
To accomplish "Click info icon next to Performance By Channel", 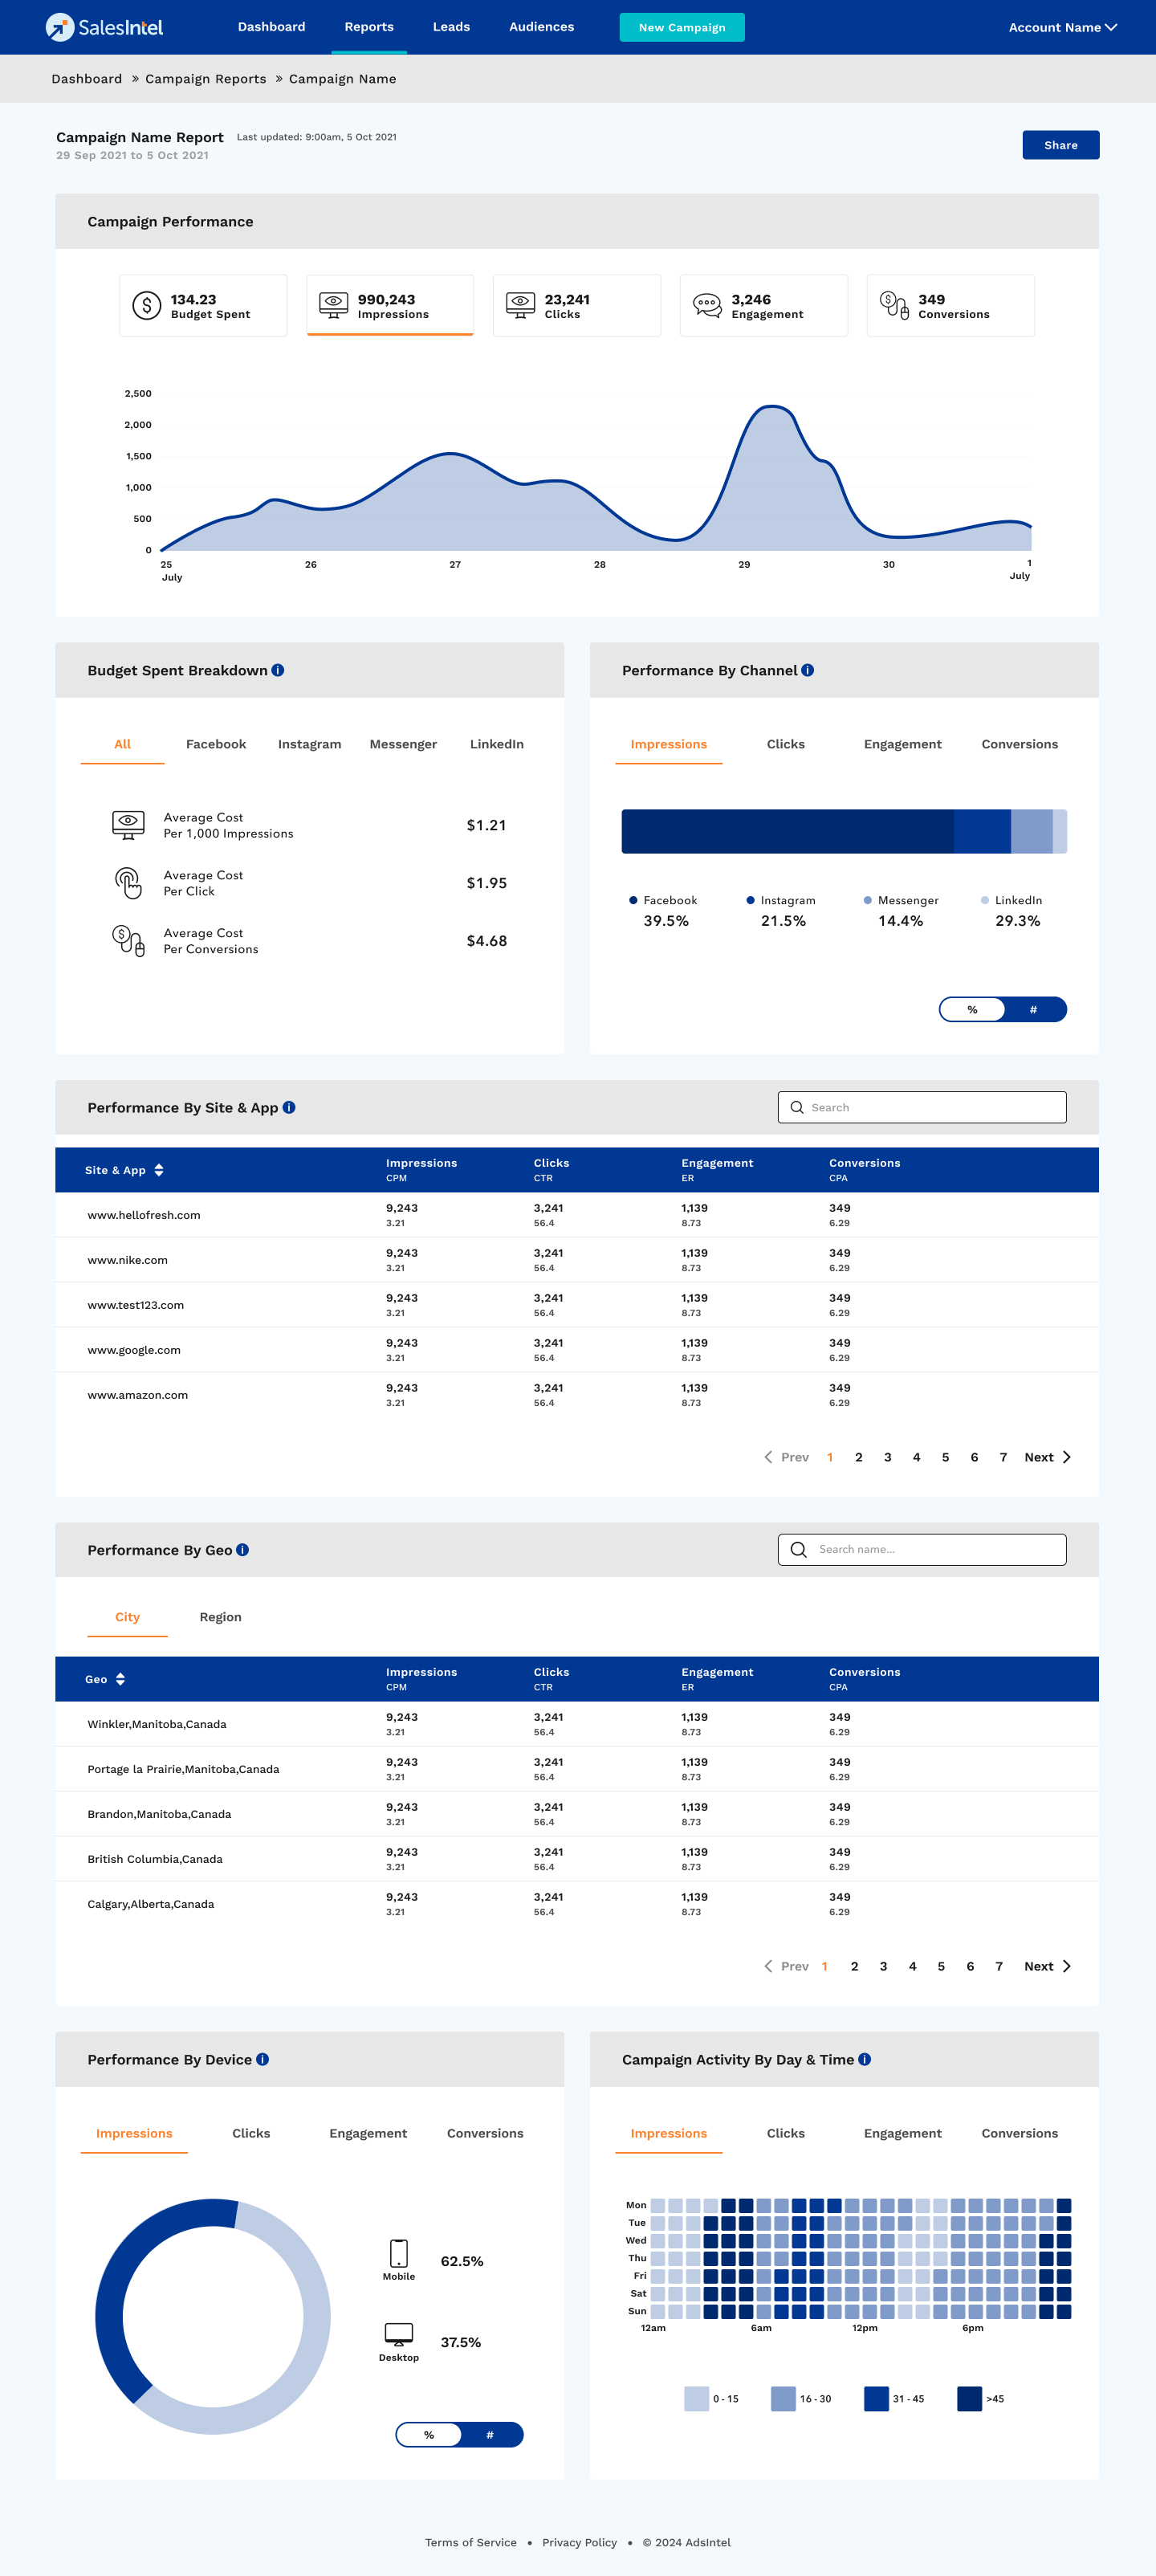I will [808, 670].
